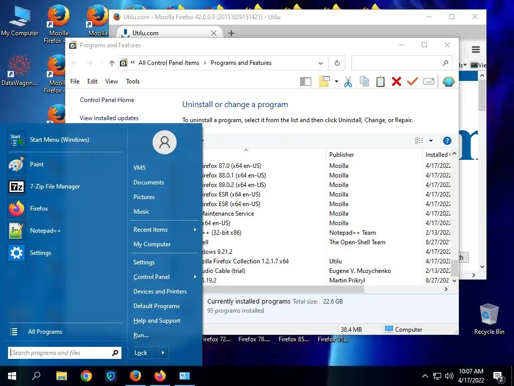The height and width of the screenshot is (386, 514).
Task: Show All Programs list
Action: 65,332
